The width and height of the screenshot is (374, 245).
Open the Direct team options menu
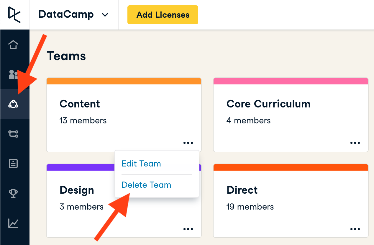pyautogui.click(x=355, y=229)
